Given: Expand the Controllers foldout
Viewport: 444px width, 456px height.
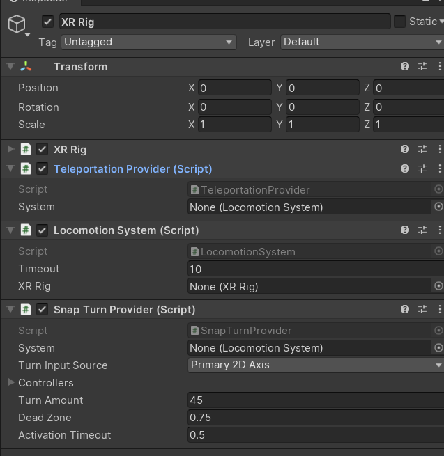Looking at the screenshot, I should point(11,382).
